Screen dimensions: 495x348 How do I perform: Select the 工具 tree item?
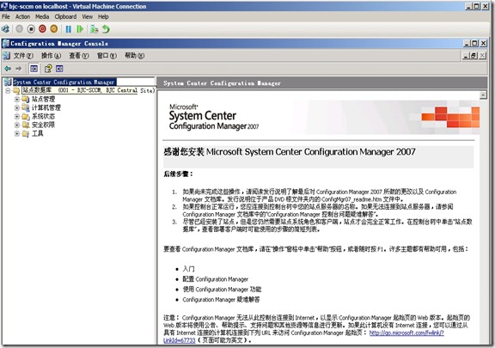point(38,133)
